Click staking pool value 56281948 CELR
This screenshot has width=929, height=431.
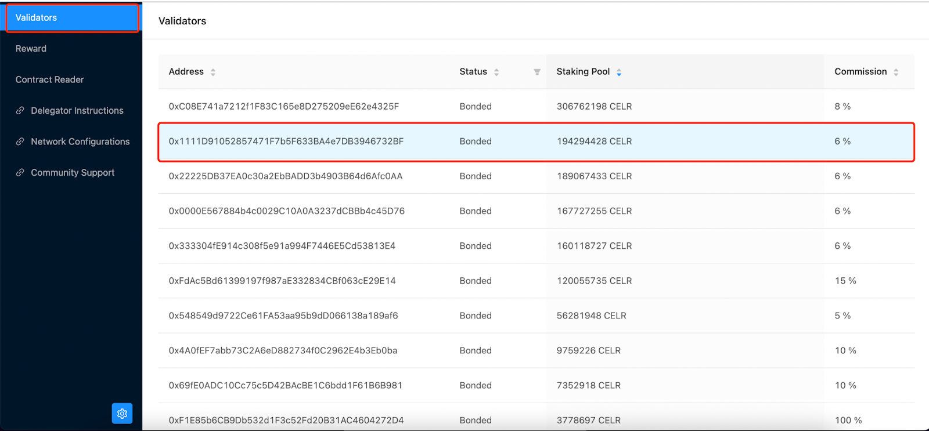pyautogui.click(x=592, y=316)
